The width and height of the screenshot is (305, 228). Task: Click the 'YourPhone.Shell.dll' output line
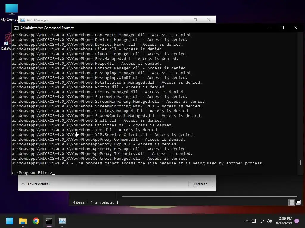[x=88, y=121]
